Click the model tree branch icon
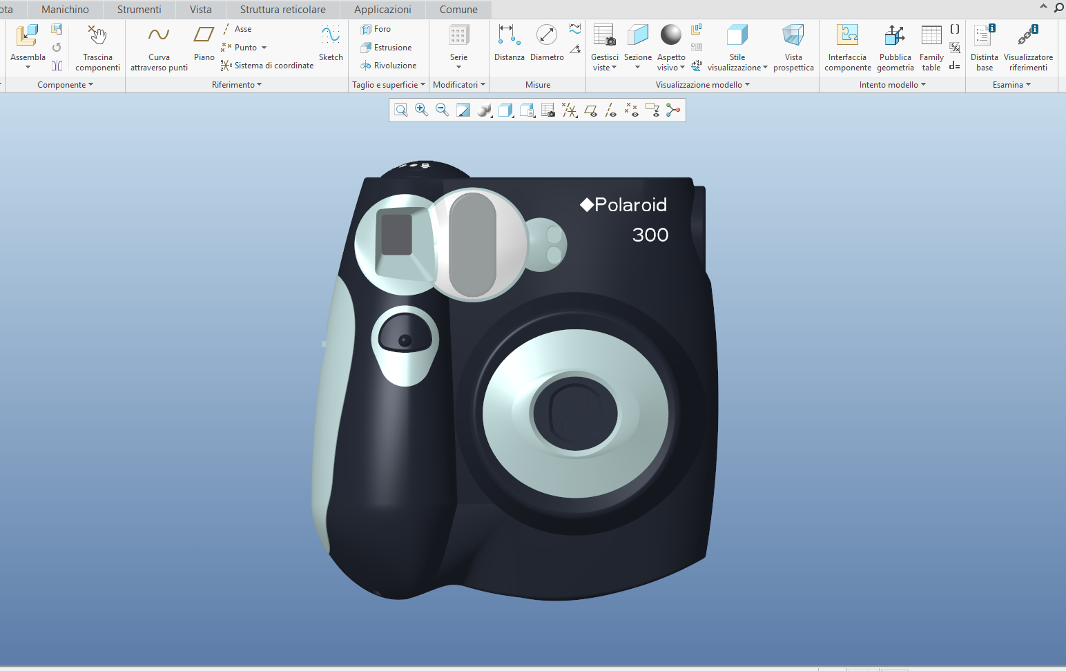Viewport: 1066px width, 671px height. 673,110
